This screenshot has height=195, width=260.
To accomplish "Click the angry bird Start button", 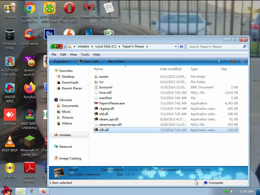I will [x=7, y=191].
